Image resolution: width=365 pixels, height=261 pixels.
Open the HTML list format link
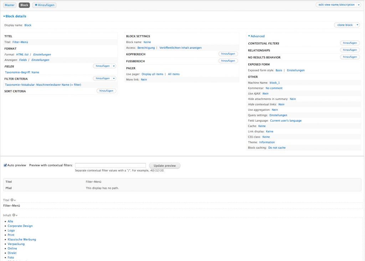click(x=22, y=54)
